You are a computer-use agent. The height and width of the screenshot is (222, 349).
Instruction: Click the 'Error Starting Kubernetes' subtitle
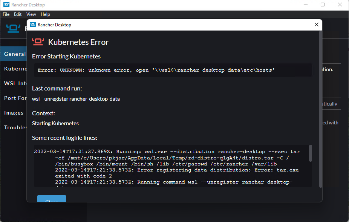coord(66,56)
